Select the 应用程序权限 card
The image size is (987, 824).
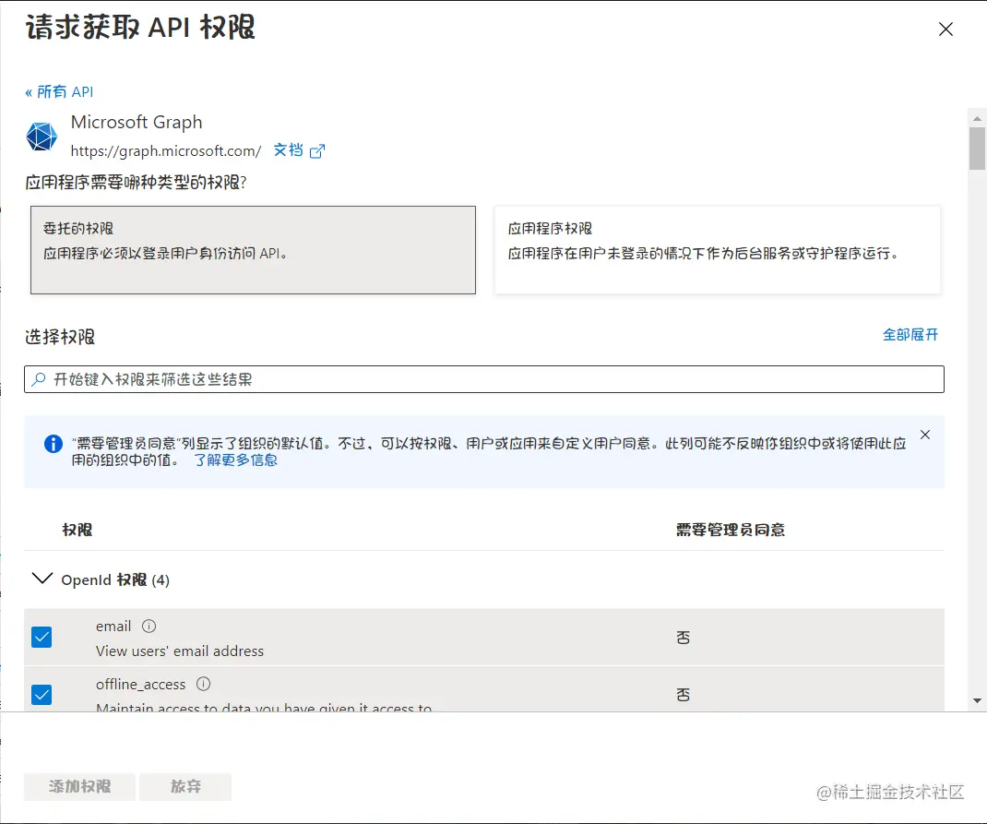(x=718, y=250)
